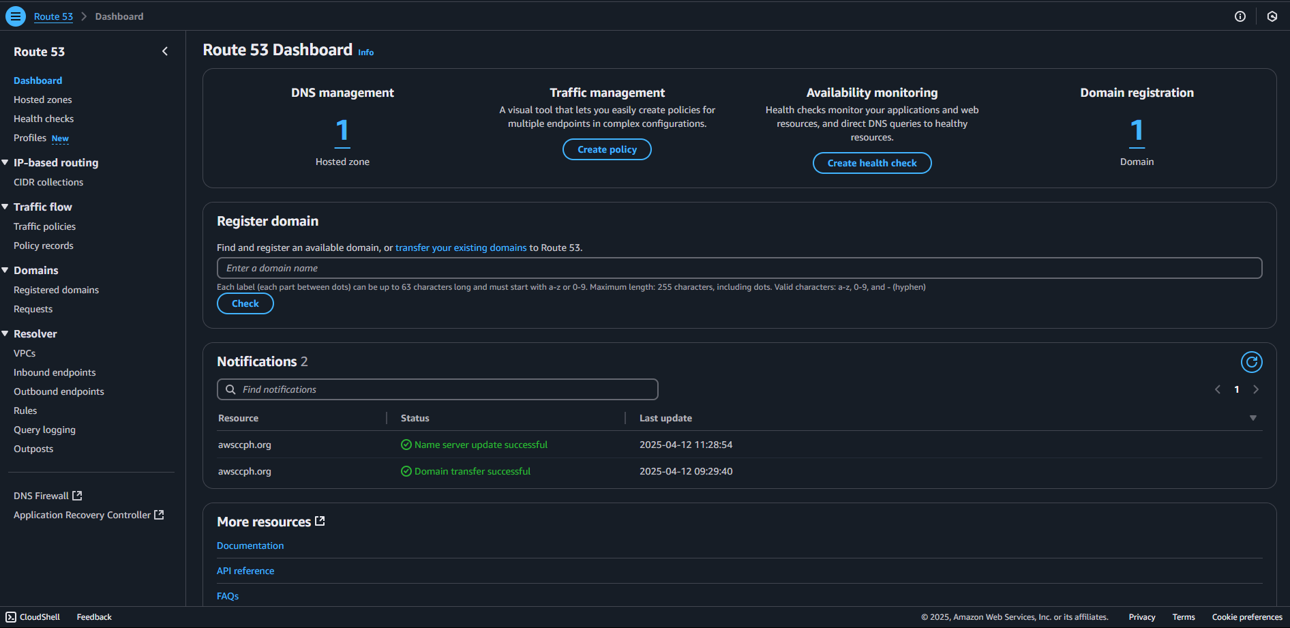Refresh the Notifications list
Viewport: 1290px width, 628px height.
tap(1252, 362)
